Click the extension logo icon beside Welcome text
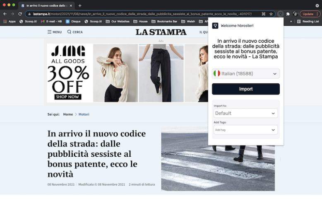Image resolution: width=322 pixels, height=199 pixels. (215, 26)
